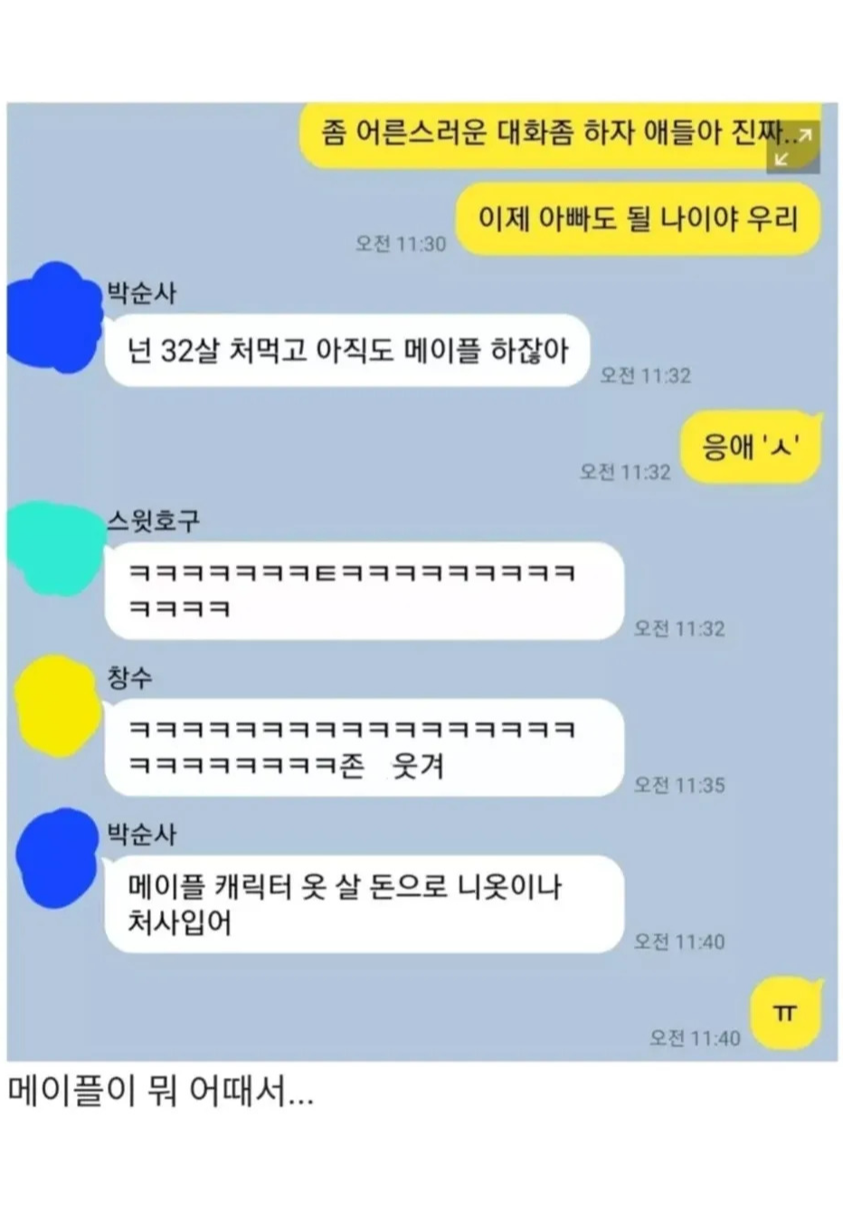The image size is (843, 1205).
Task: Tap 창수's yellow profile avatar
Action: (57, 706)
